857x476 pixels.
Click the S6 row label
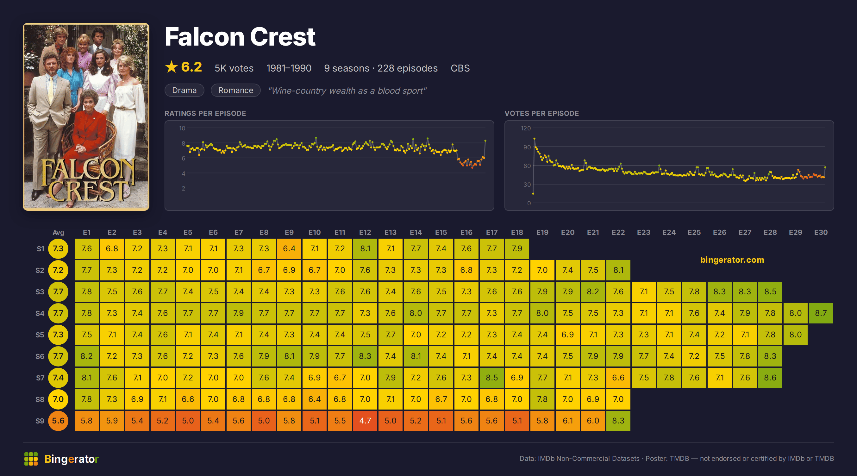pos(40,356)
